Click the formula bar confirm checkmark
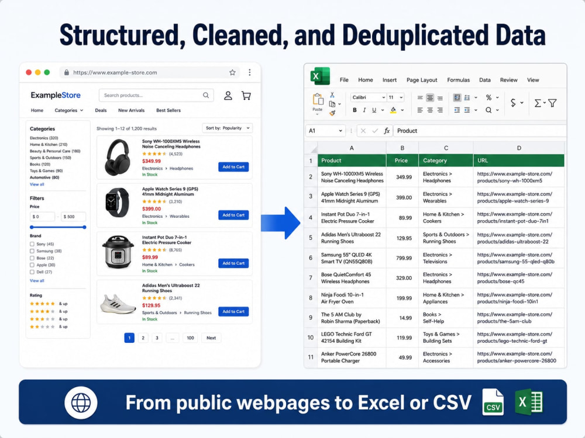Viewport: 585px width, 438px height. pyautogui.click(x=375, y=131)
